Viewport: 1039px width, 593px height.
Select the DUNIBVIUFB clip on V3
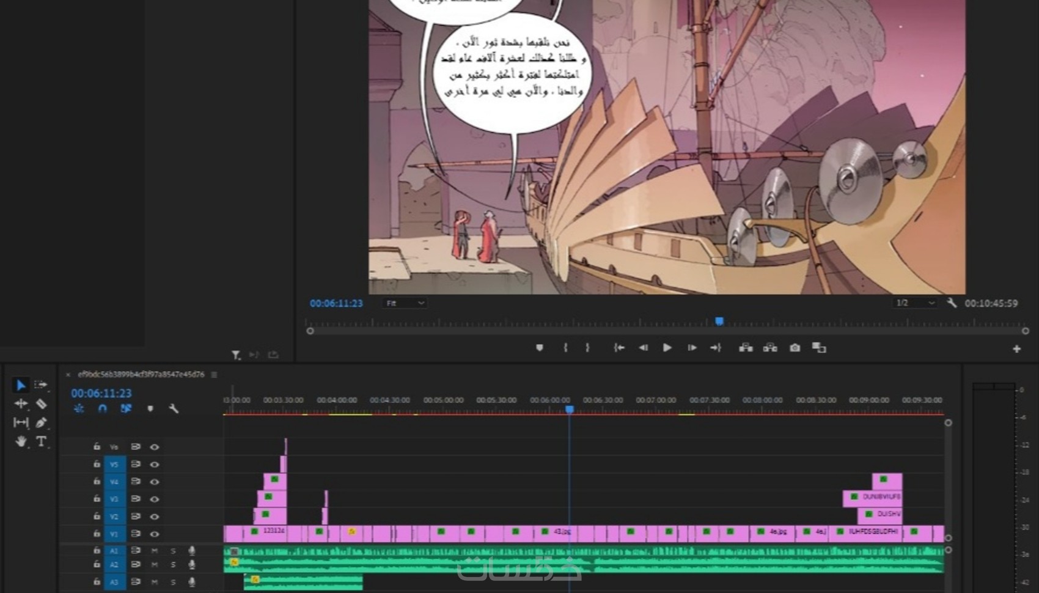tap(873, 498)
